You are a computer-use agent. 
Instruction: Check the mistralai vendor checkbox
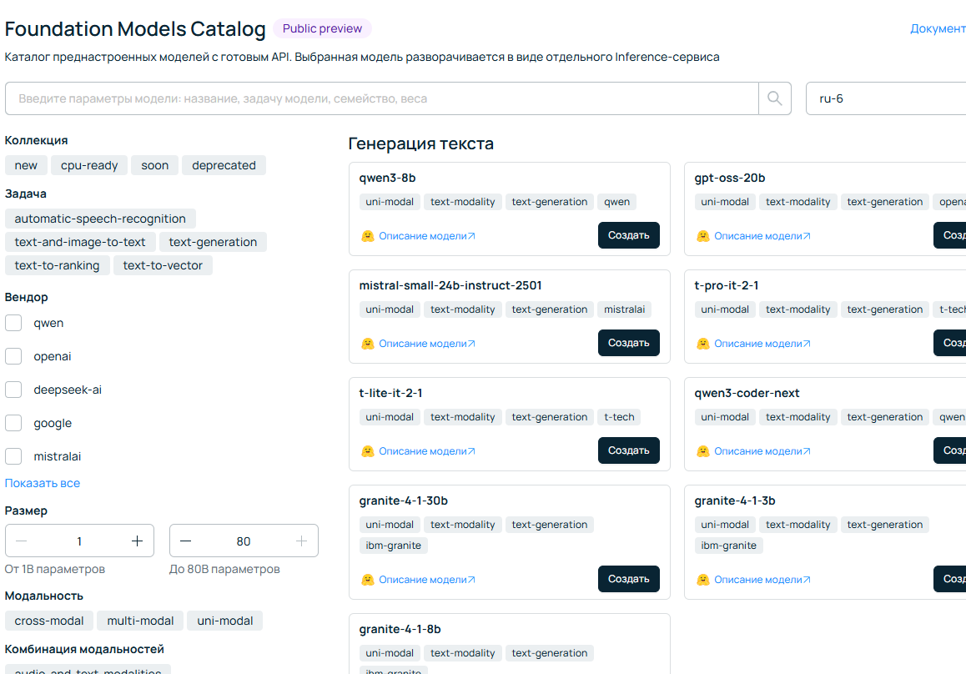point(13,456)
